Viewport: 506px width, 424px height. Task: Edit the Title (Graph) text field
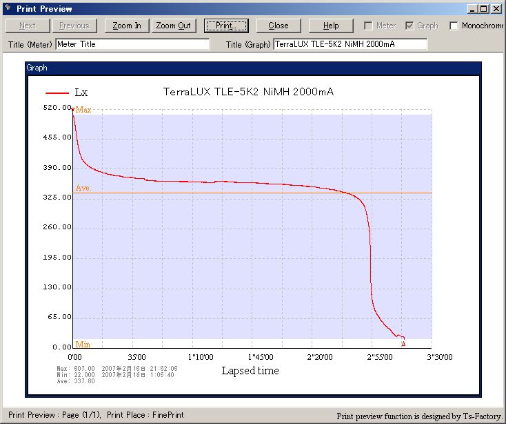(x=350, y=44)
